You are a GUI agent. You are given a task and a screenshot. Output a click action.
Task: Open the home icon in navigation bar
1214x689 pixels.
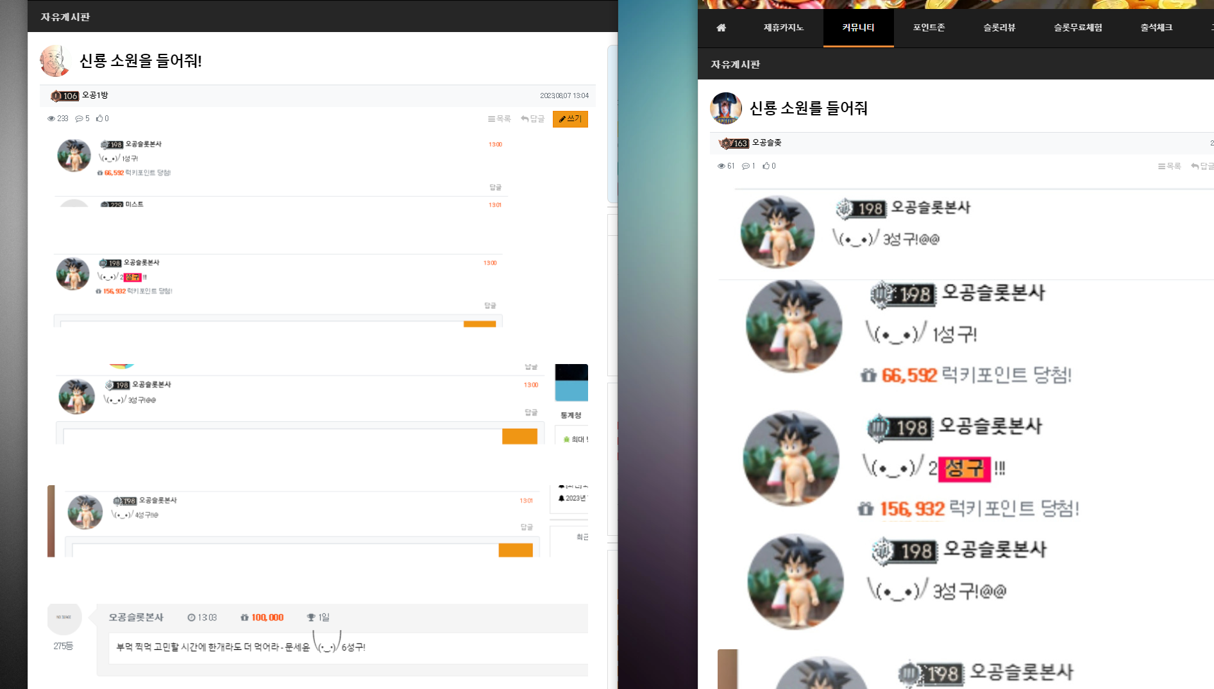pyautogui.click(x=721, y=28)
